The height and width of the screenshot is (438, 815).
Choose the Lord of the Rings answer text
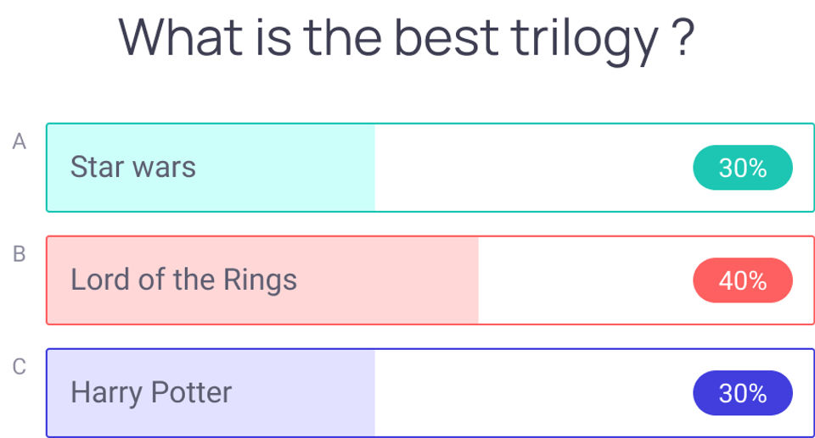click(x=184, y=280)
